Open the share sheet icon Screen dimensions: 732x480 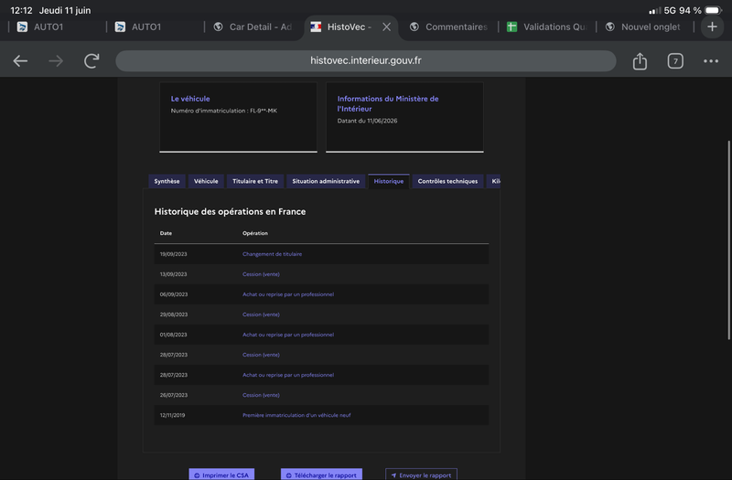640,60
